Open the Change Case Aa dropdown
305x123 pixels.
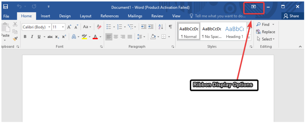[87, 27]
